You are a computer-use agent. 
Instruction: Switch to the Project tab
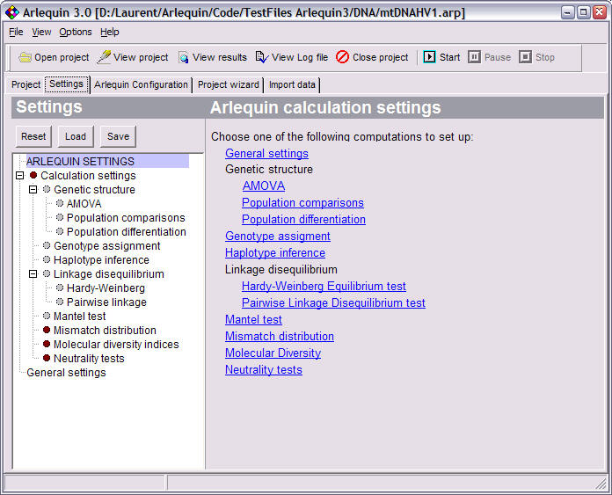(x=25, y=84)
